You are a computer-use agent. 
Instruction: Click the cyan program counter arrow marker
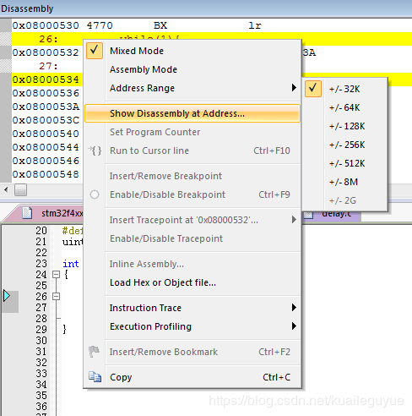tap(7, 296)
